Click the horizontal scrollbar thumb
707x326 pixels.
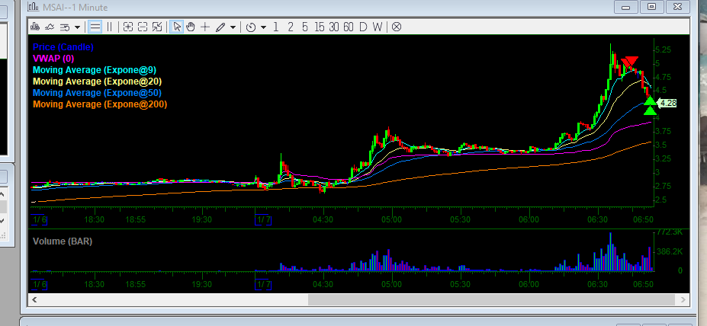pos(491,300)
